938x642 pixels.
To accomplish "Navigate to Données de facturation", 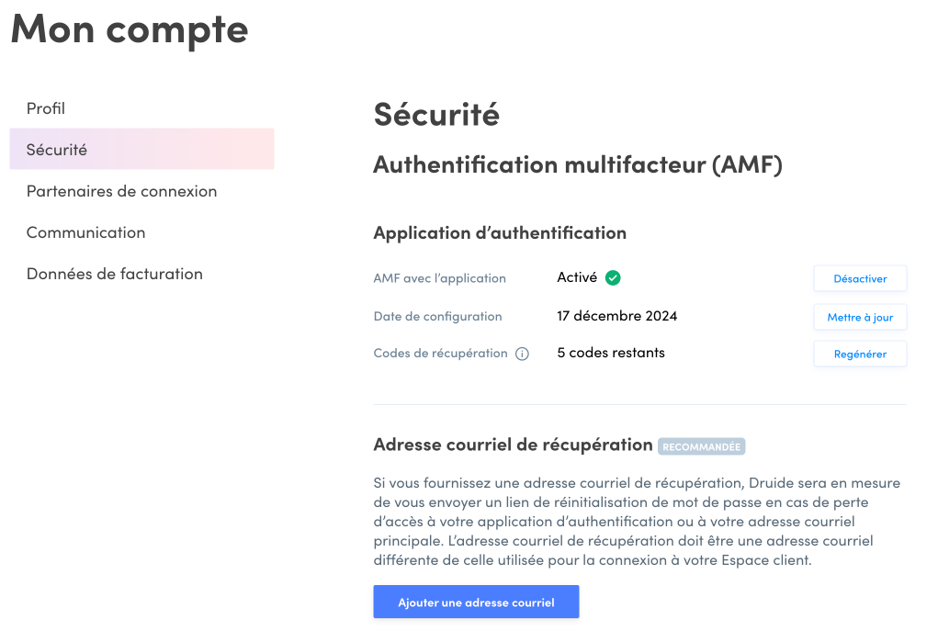I will [114, 274].
